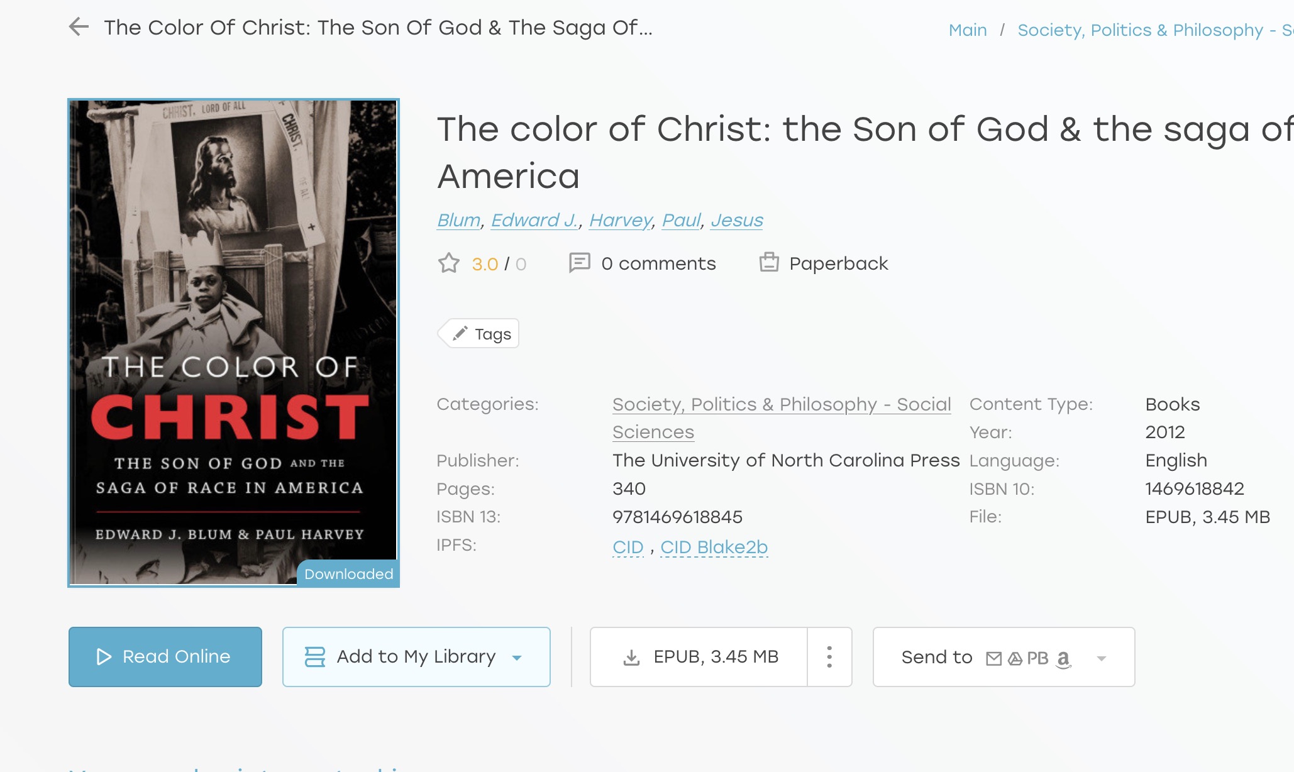Click the CID Blake2b link
1294x772 pixels.
[714, 547]
